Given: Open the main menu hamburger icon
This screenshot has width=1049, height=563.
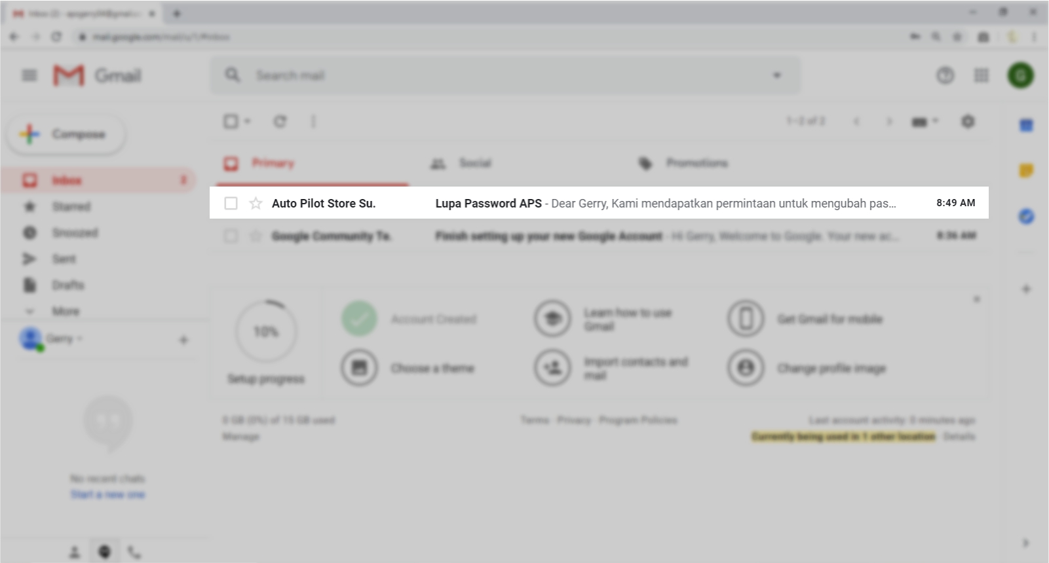Looking at the screenshot, I should 29,76.
